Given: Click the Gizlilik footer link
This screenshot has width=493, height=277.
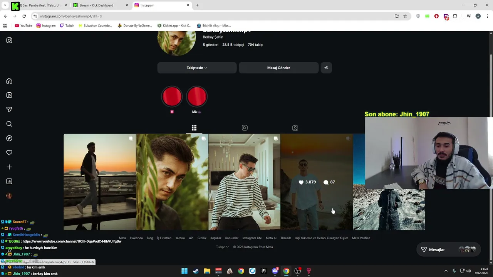Looking at the screenshot, I should tap(202, 238).
